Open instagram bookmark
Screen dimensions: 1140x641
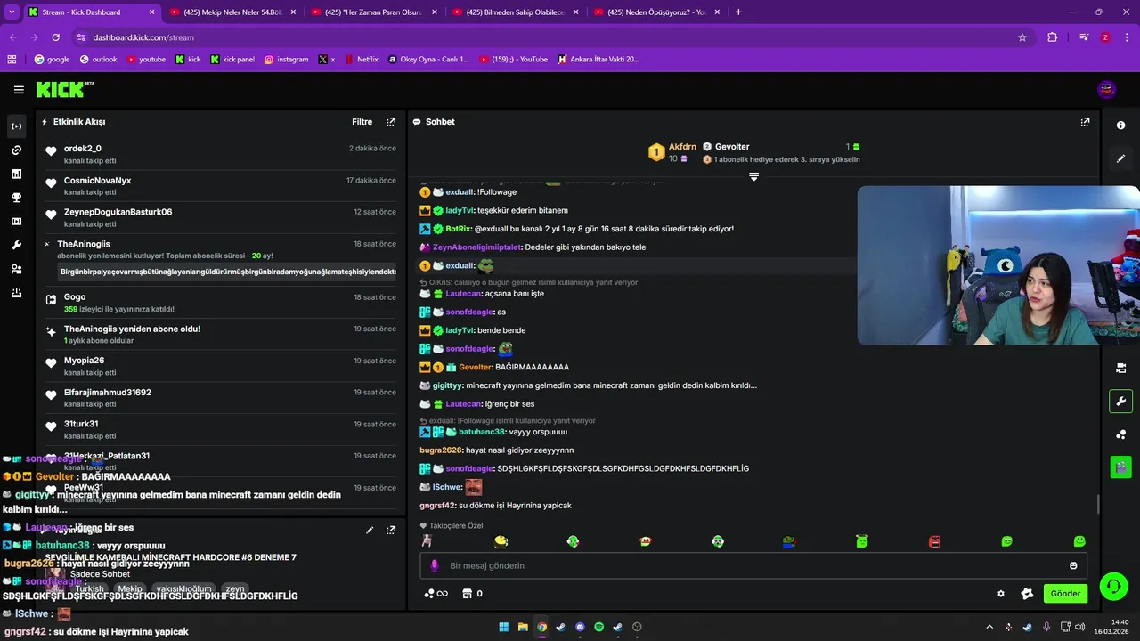(x=286, y=60)
